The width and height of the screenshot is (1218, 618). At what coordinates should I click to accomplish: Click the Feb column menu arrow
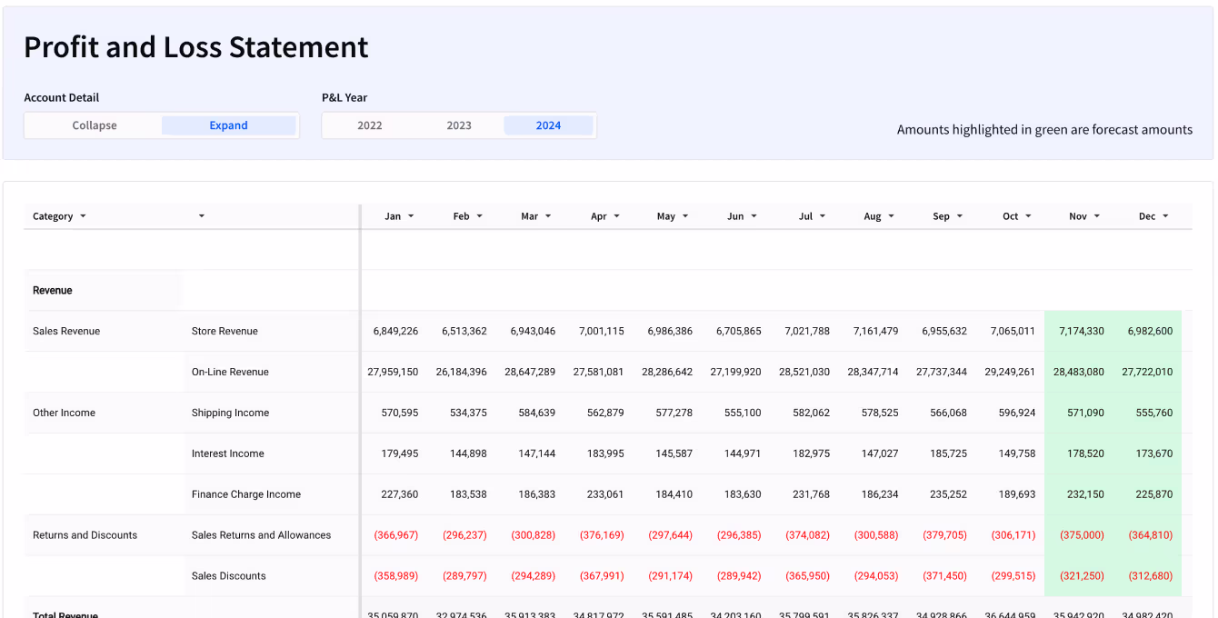click(x=479, y=216)
